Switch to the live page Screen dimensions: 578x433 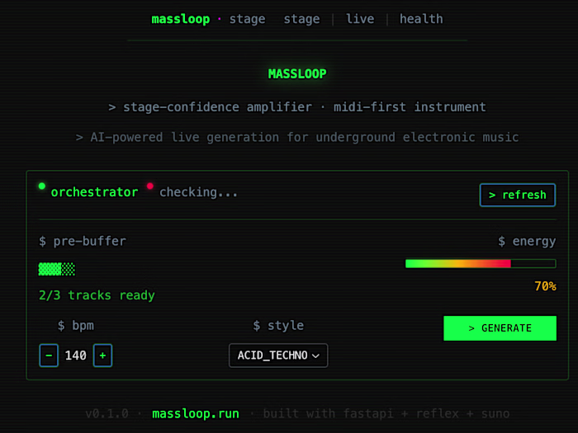pos(360,19)
